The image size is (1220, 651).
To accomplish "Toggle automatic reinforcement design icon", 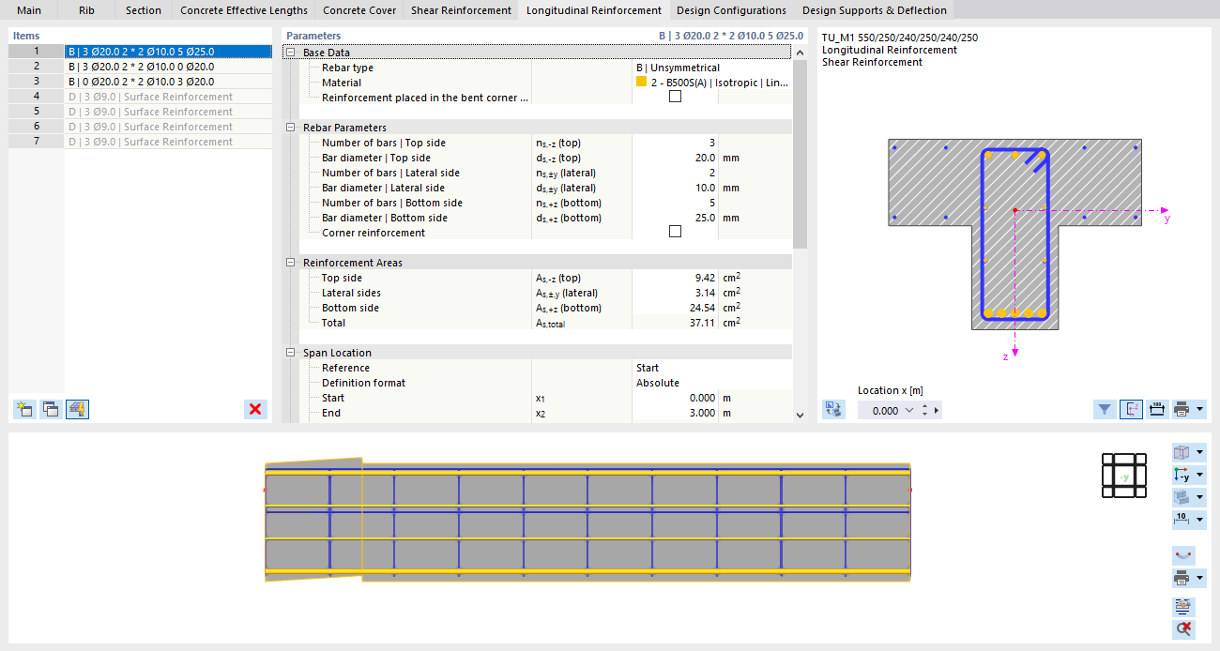I will click(78, 409).
